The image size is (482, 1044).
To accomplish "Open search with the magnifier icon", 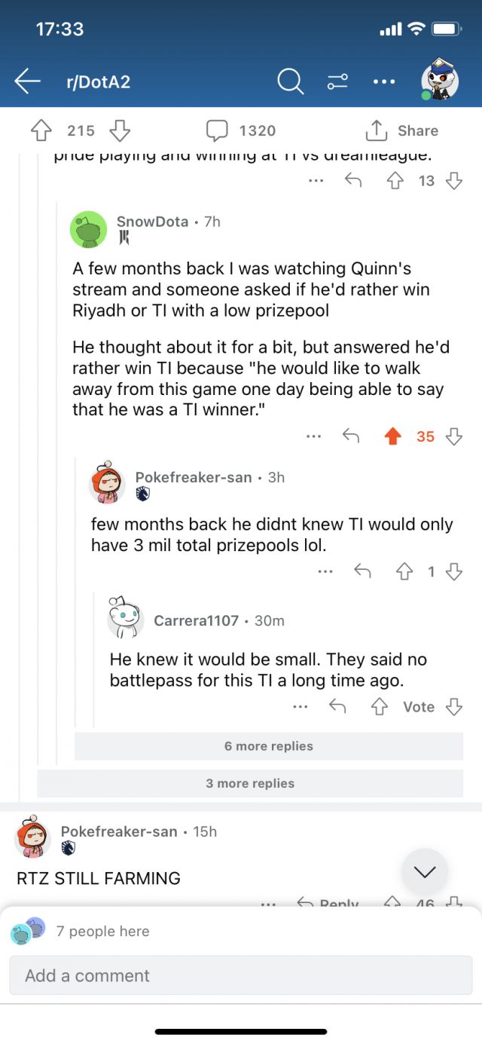I will [x=290, y=81].
